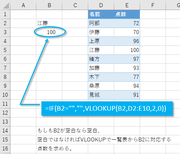Select row 15 header
Viewport: 180px width, 154px height.
point(5,140)
